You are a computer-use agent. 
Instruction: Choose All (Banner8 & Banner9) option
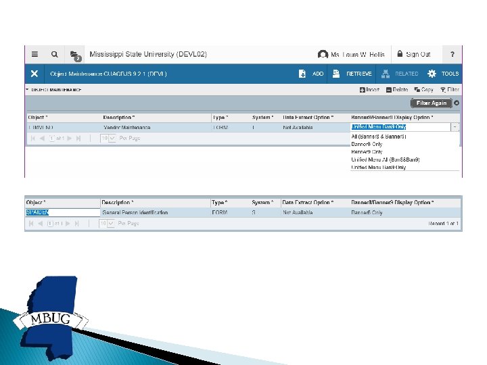click(x=379, y=137)
